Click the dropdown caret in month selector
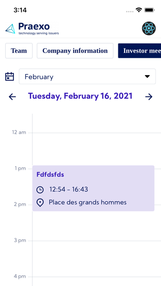This screenshot has height=286, width=161. pyautogui.click(x=147, y=76)
